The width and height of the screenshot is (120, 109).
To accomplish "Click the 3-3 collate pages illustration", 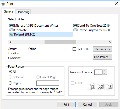I will click(x=108, y=86).
